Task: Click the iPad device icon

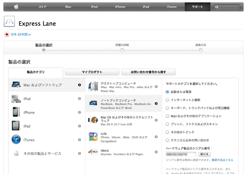Action: (x=16, y=126)
